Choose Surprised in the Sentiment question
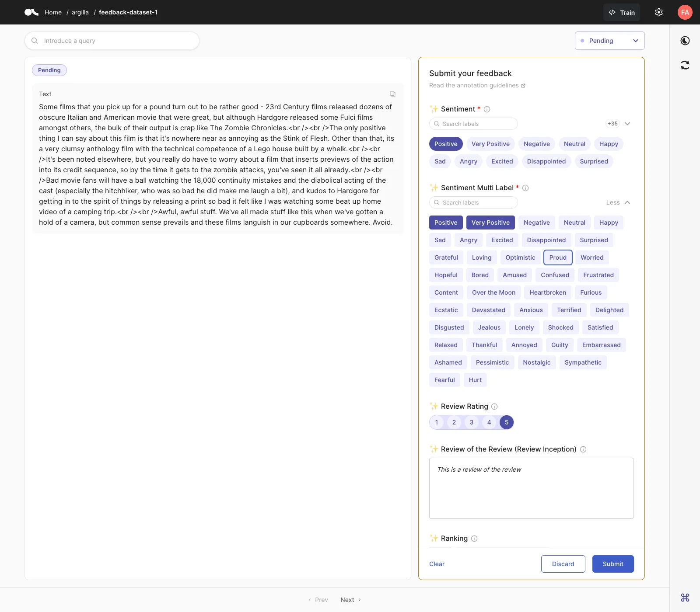The image size is (700, 612). pos(594,161)
